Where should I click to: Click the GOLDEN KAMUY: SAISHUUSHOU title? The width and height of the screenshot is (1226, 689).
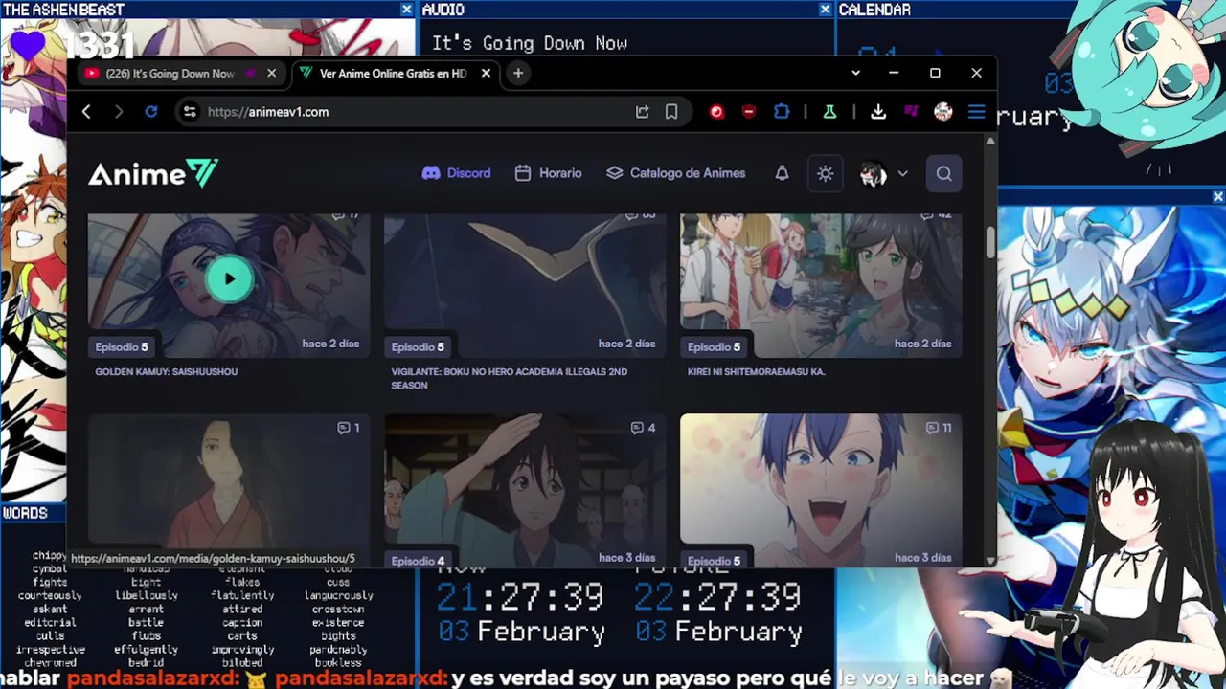click(167, 371)
